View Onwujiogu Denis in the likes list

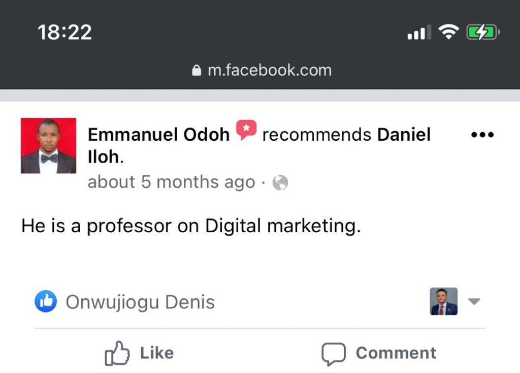click(x=140, y=302)
